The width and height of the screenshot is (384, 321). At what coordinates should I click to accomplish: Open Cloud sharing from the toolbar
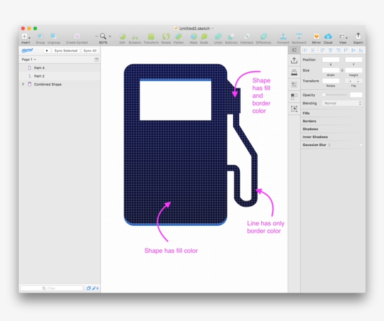tap(328, 36)
